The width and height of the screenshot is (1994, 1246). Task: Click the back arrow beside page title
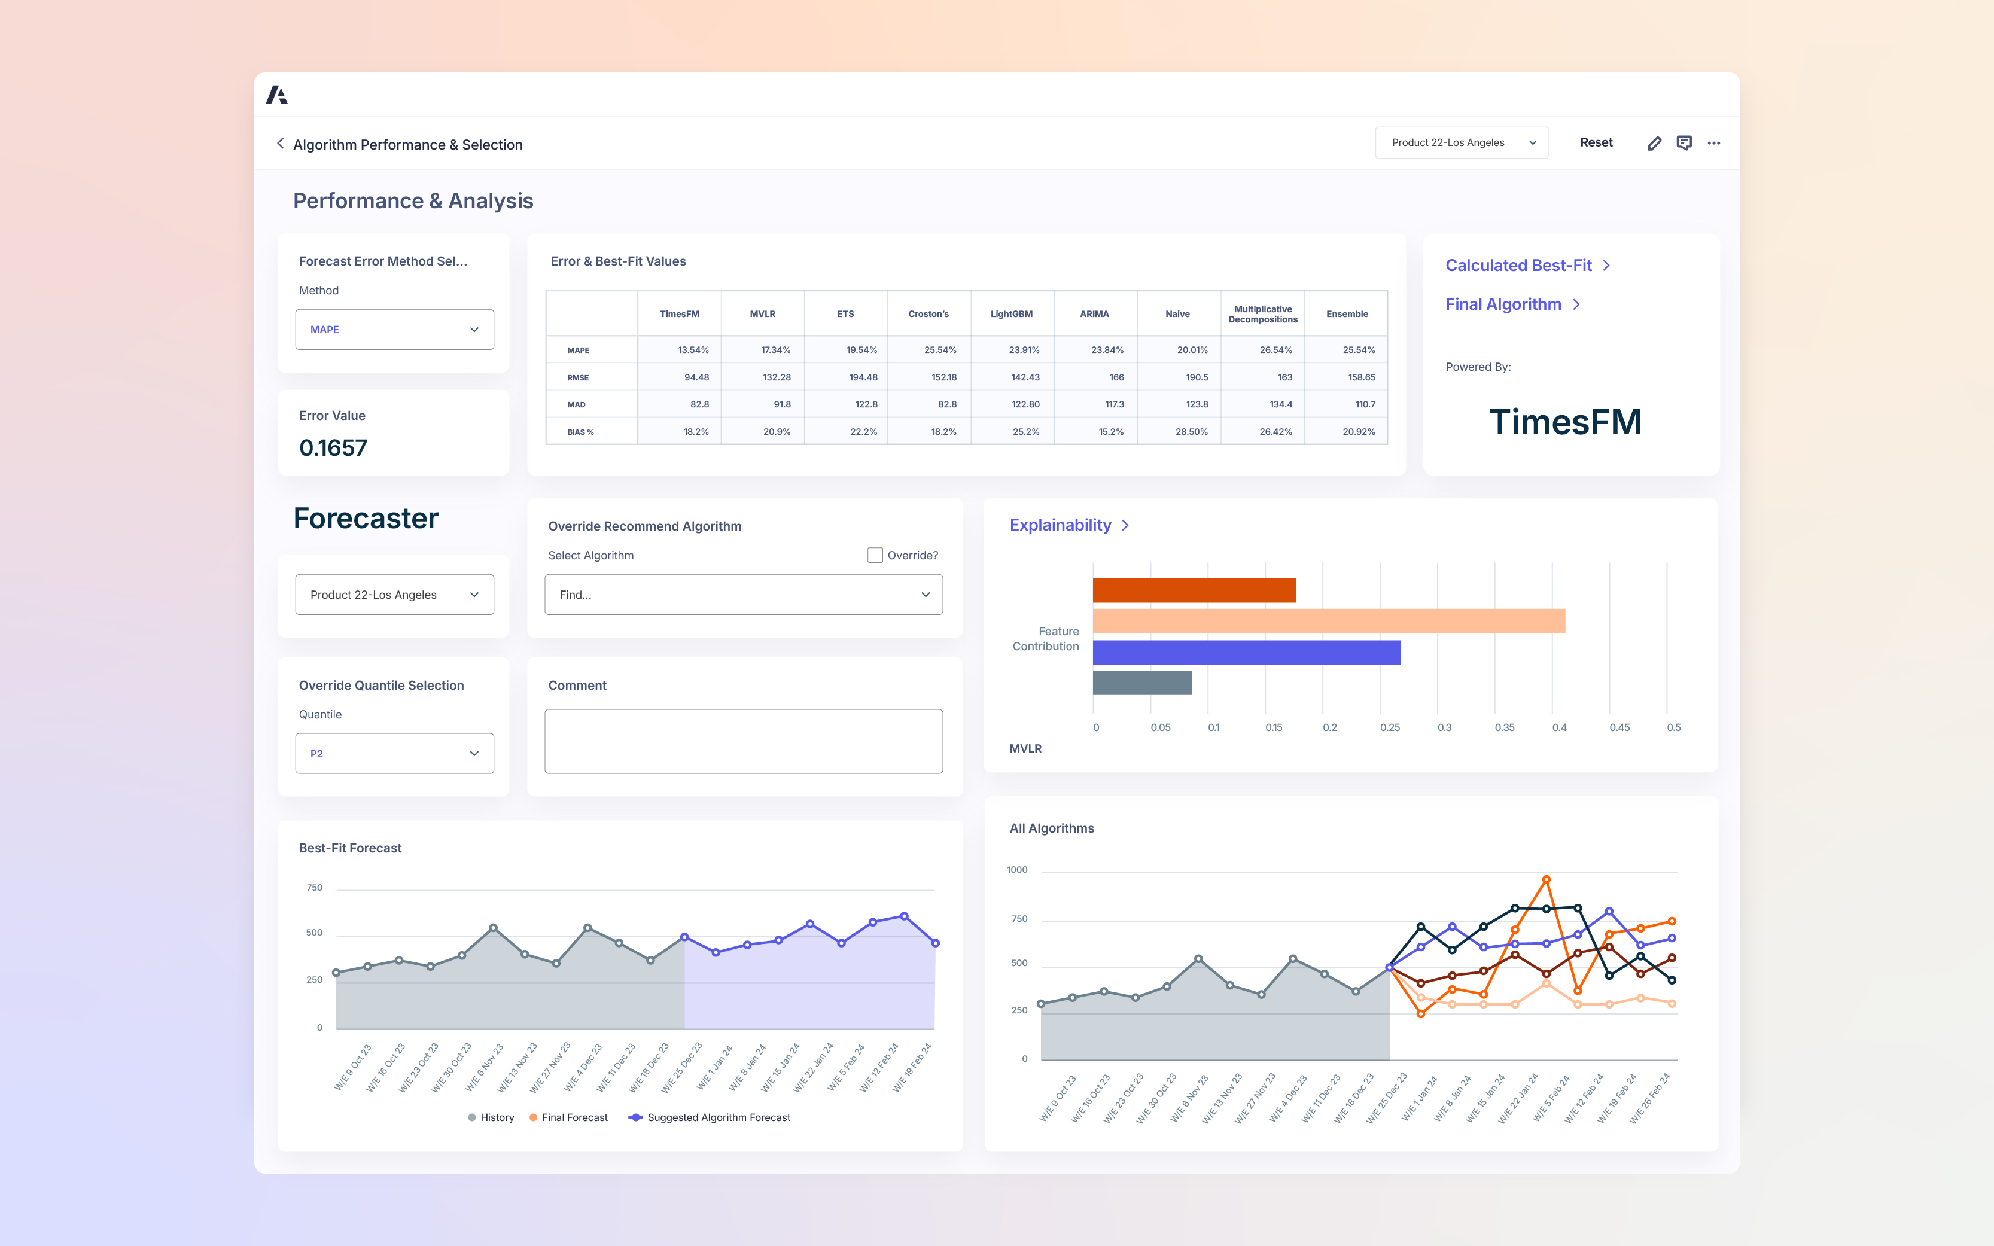(x=280, y=144)
